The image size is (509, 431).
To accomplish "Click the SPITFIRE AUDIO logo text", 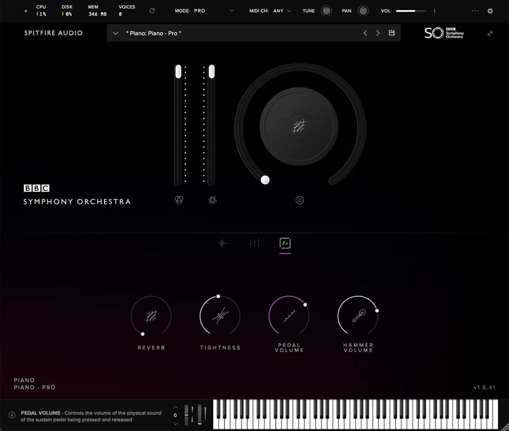I will [53, 33].
